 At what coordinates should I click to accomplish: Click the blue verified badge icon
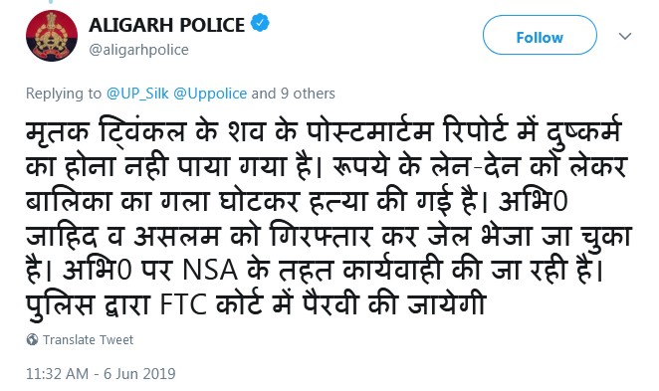(260, 23)
